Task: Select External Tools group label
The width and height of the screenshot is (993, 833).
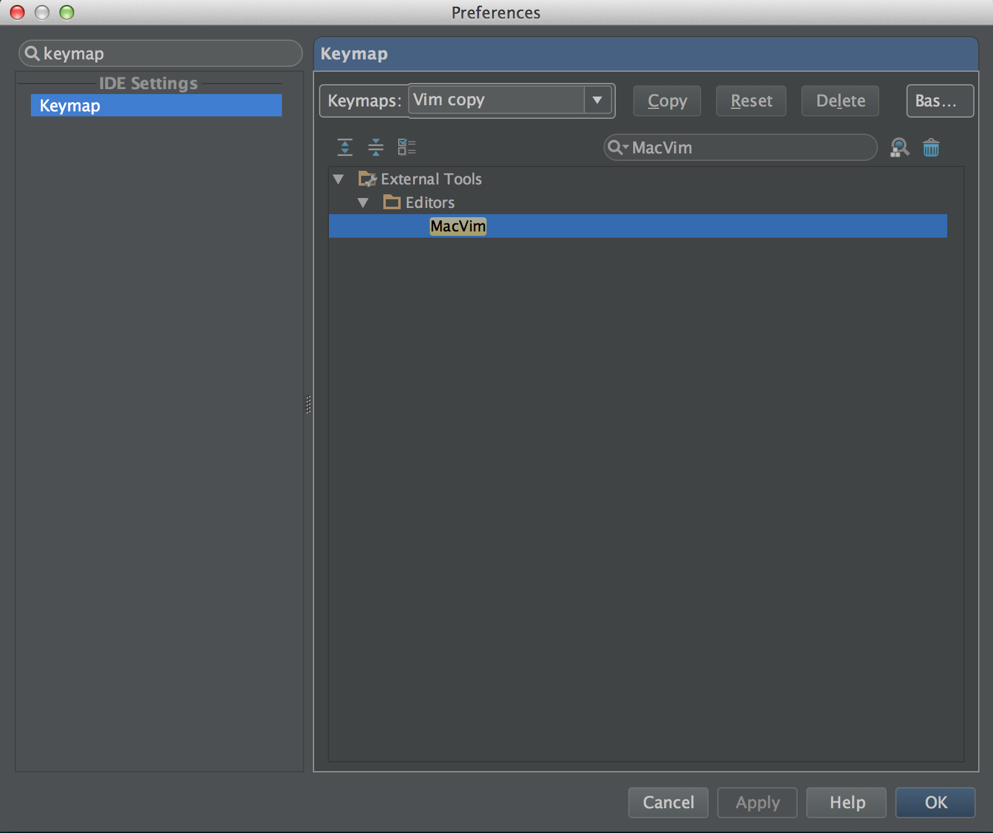Action: pyautogui.click(x=431, y=179)
